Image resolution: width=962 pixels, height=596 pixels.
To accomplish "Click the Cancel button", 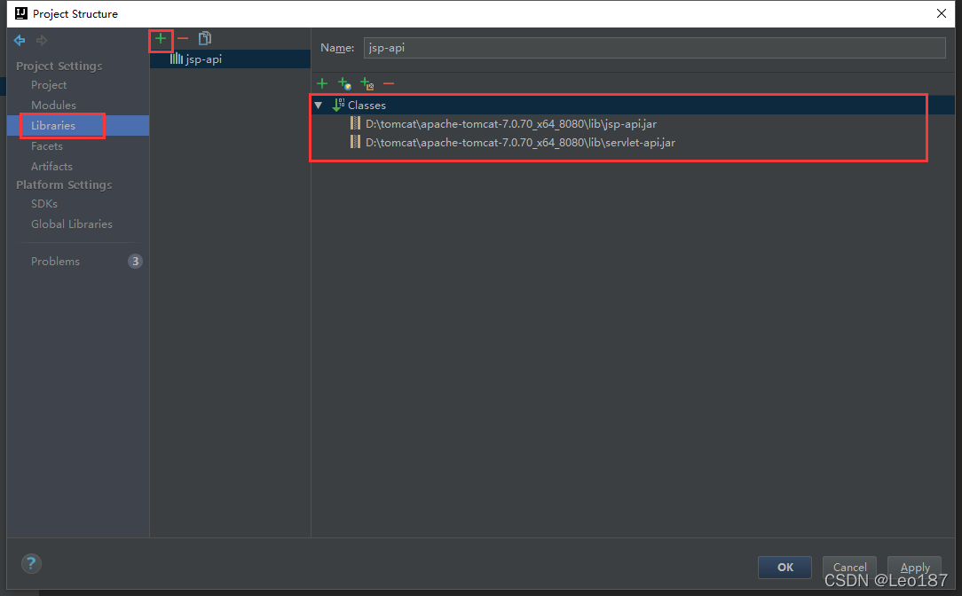I will pos(849,568).
